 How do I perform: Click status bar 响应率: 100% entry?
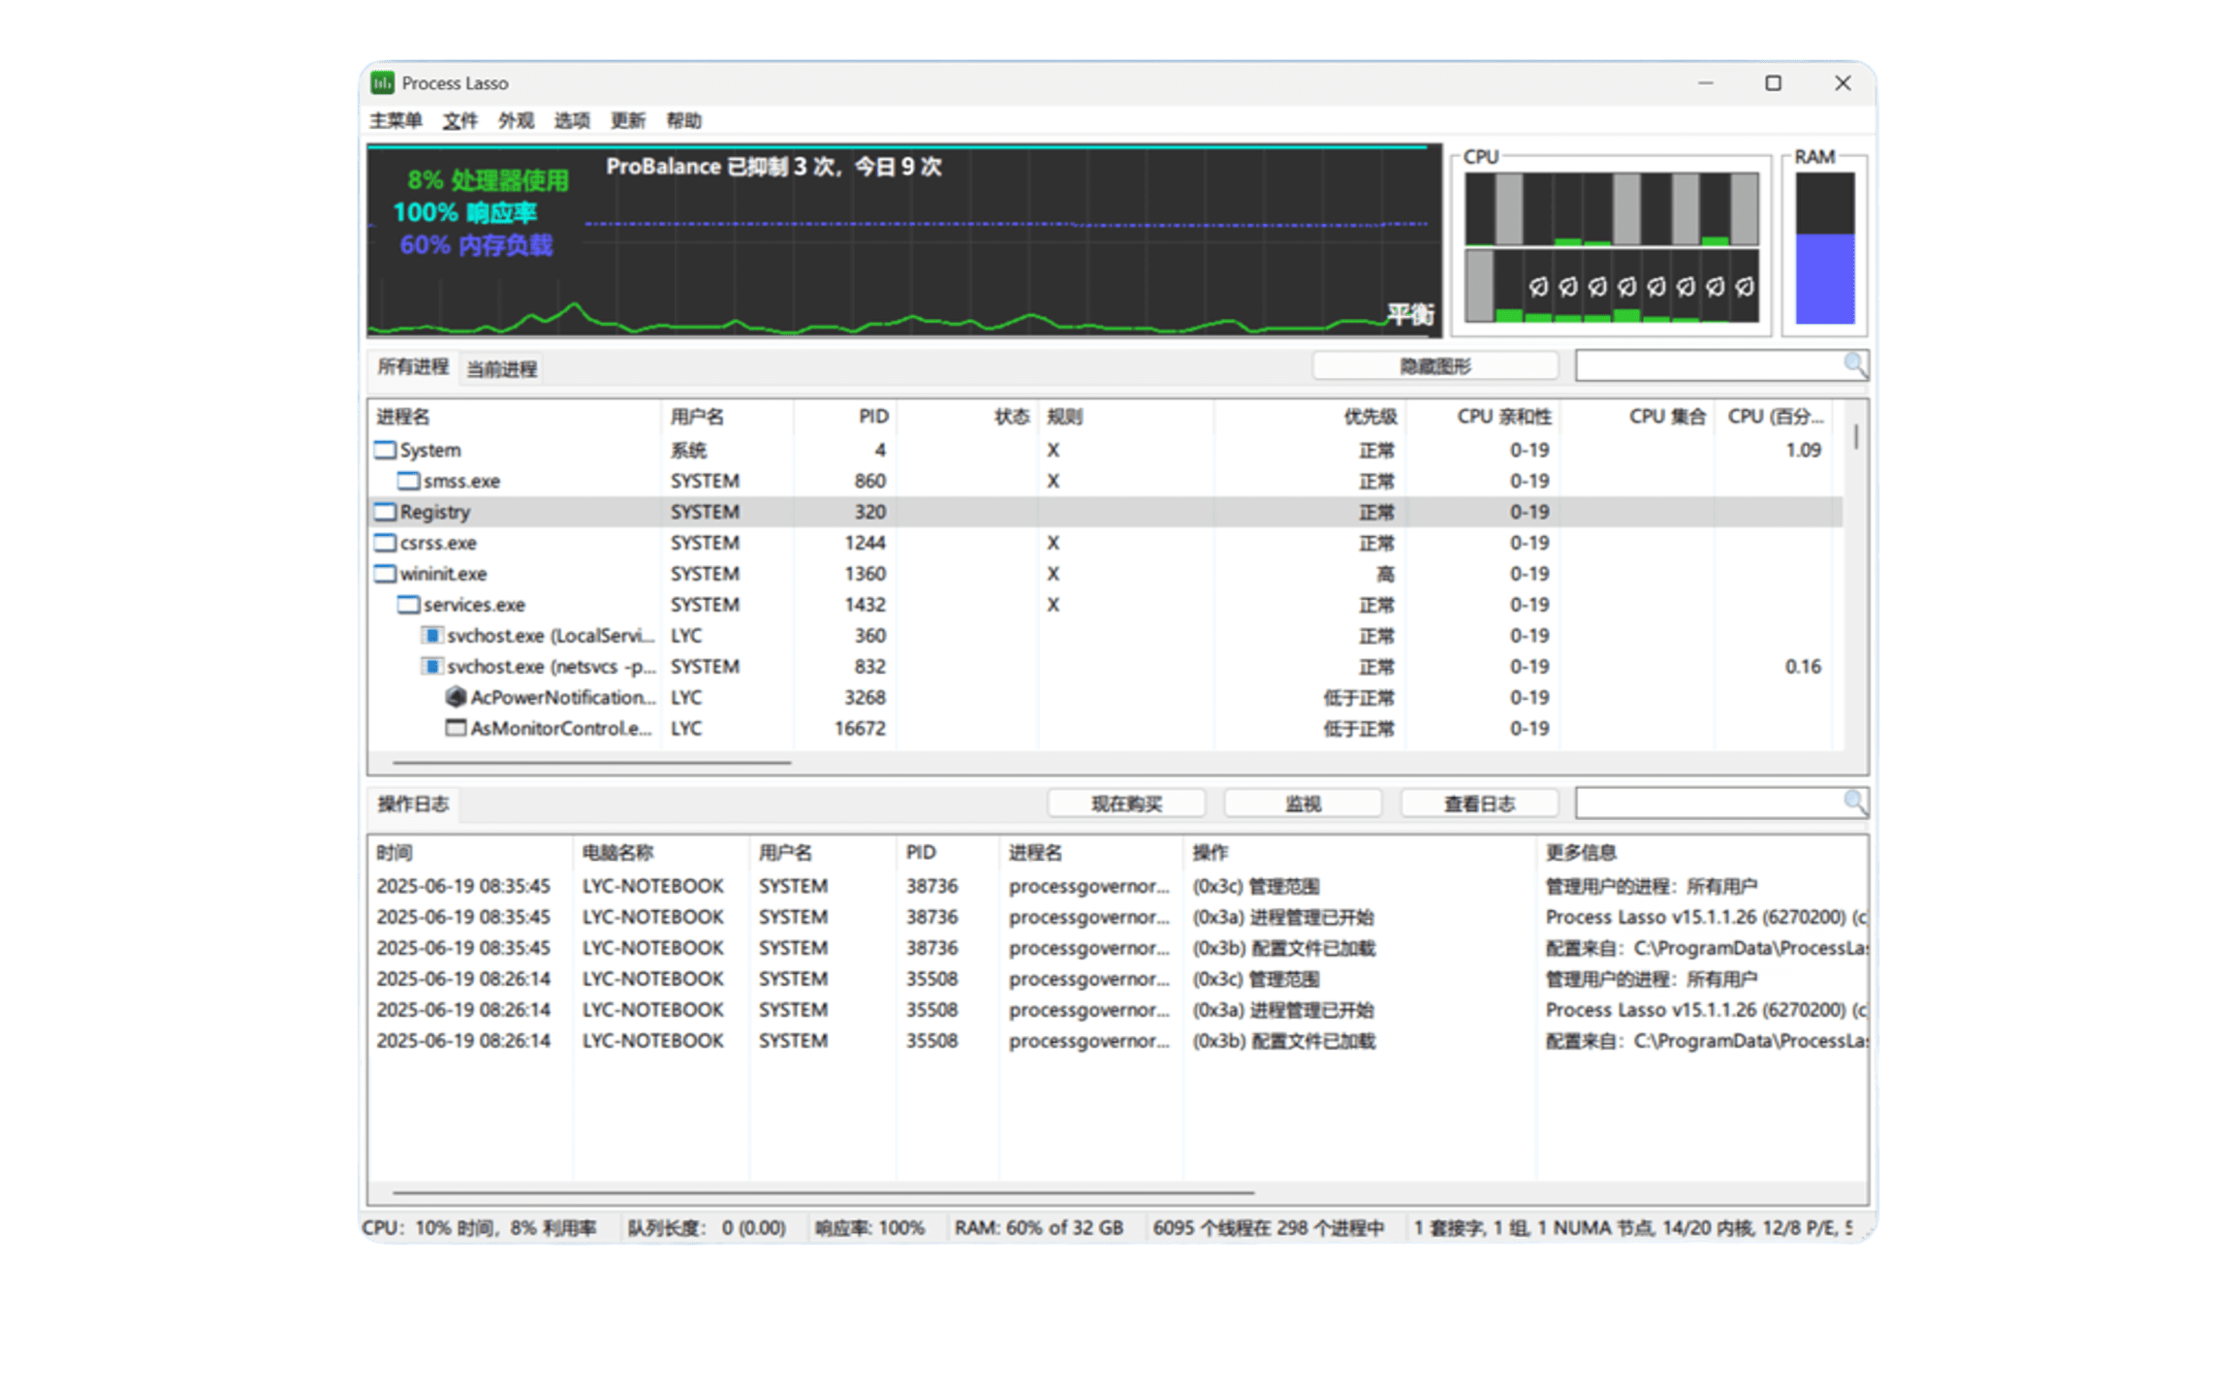pyautogui.click(x=869, y=1228)
